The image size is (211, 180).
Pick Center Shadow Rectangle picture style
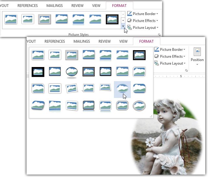[122, 72]
